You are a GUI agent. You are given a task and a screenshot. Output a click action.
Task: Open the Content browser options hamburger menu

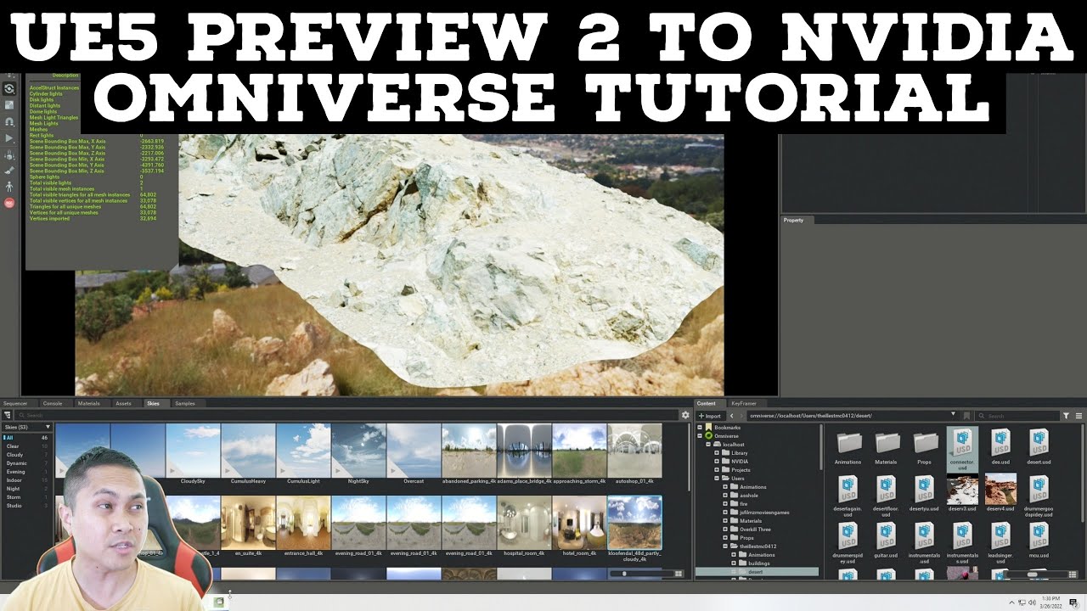pyautogui.click(x=1079, y=416)
